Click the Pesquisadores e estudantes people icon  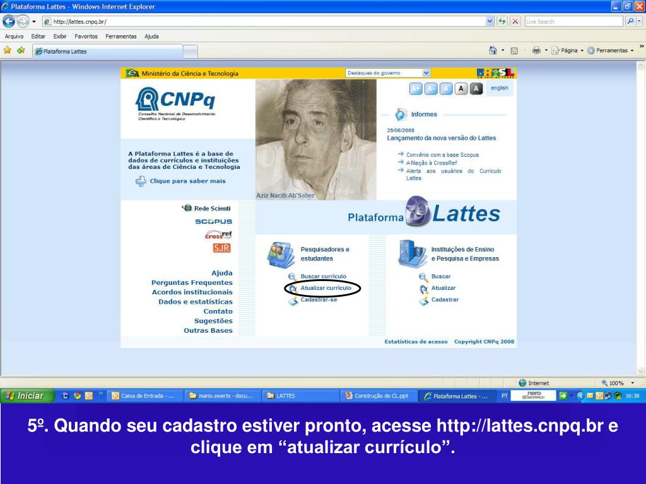pos(281,255)
